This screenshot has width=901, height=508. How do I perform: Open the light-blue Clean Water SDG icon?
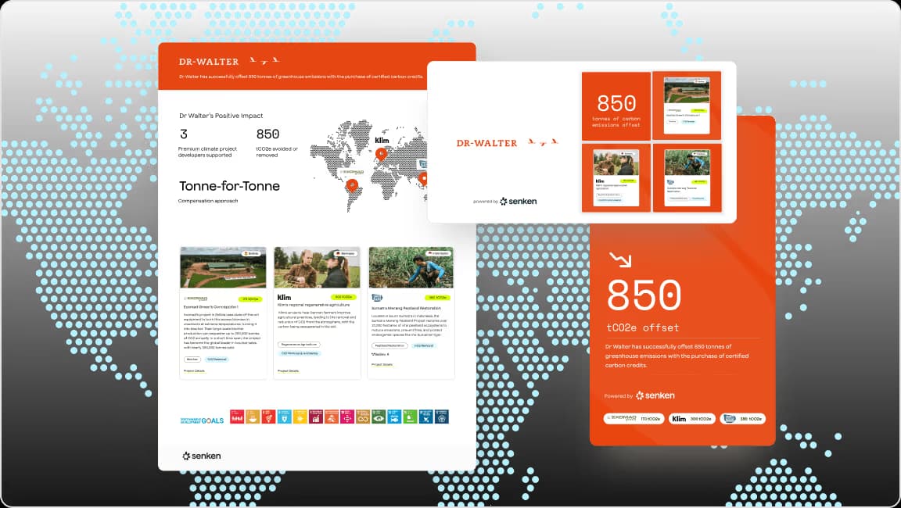285,417
